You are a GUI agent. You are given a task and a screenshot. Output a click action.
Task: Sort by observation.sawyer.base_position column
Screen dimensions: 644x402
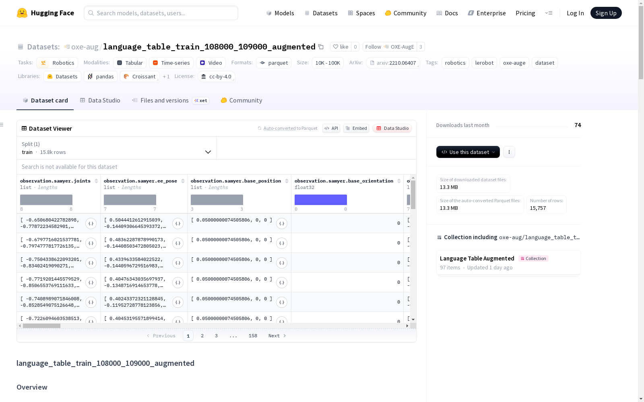pos(287,181)
